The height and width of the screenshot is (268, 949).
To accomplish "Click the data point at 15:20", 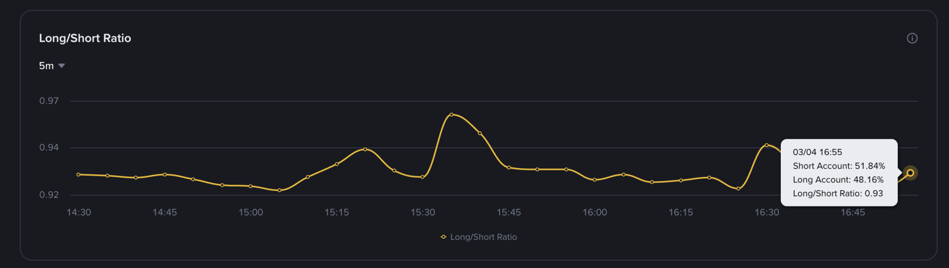I will tap(365, 149).
